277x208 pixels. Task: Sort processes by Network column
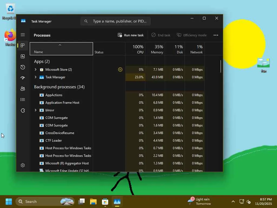(195, 49)
